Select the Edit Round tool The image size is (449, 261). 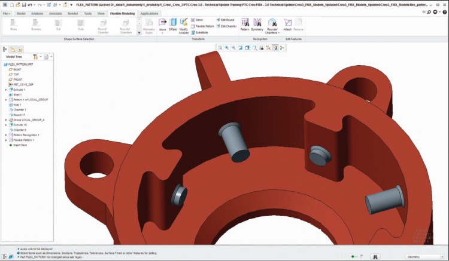click(225, 20)
